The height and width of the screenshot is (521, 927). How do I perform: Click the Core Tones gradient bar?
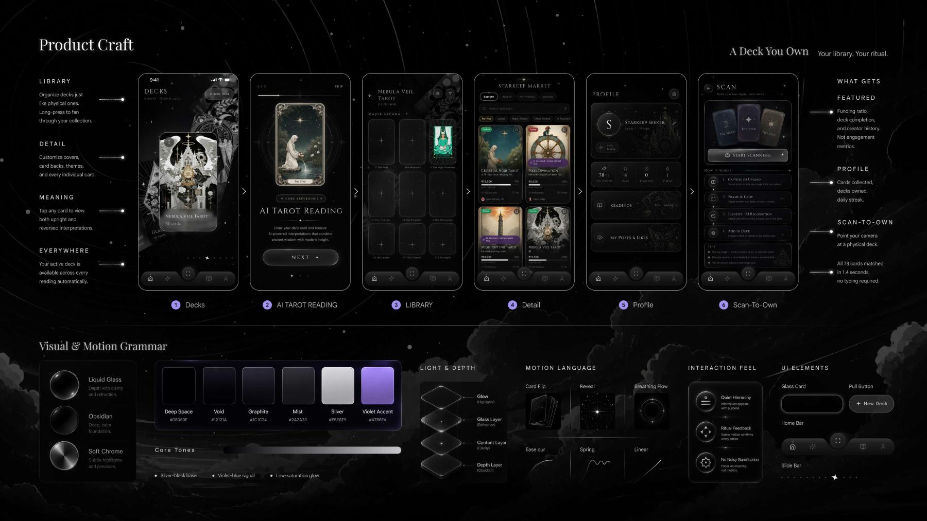[312, 450]
